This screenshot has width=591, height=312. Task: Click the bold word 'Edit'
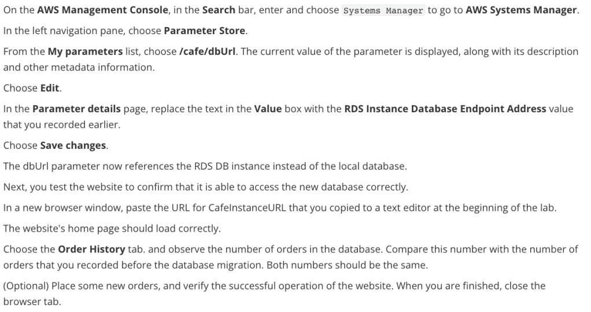tap(50, 88)
